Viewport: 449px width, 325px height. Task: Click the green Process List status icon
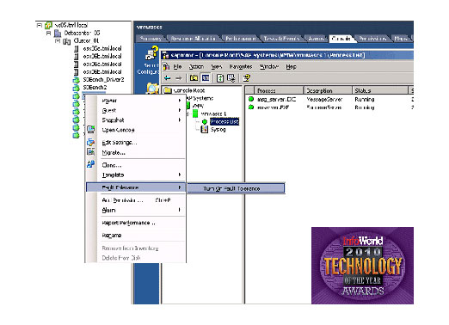(205, 122)
